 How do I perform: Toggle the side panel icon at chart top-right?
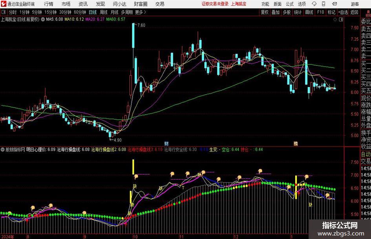(x=341, y=19)
